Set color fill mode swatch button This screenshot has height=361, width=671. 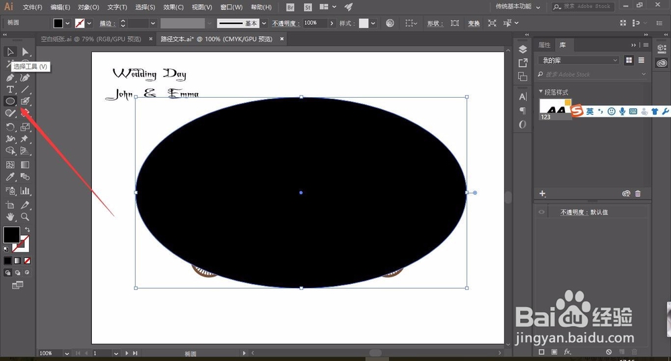point(7,261)
